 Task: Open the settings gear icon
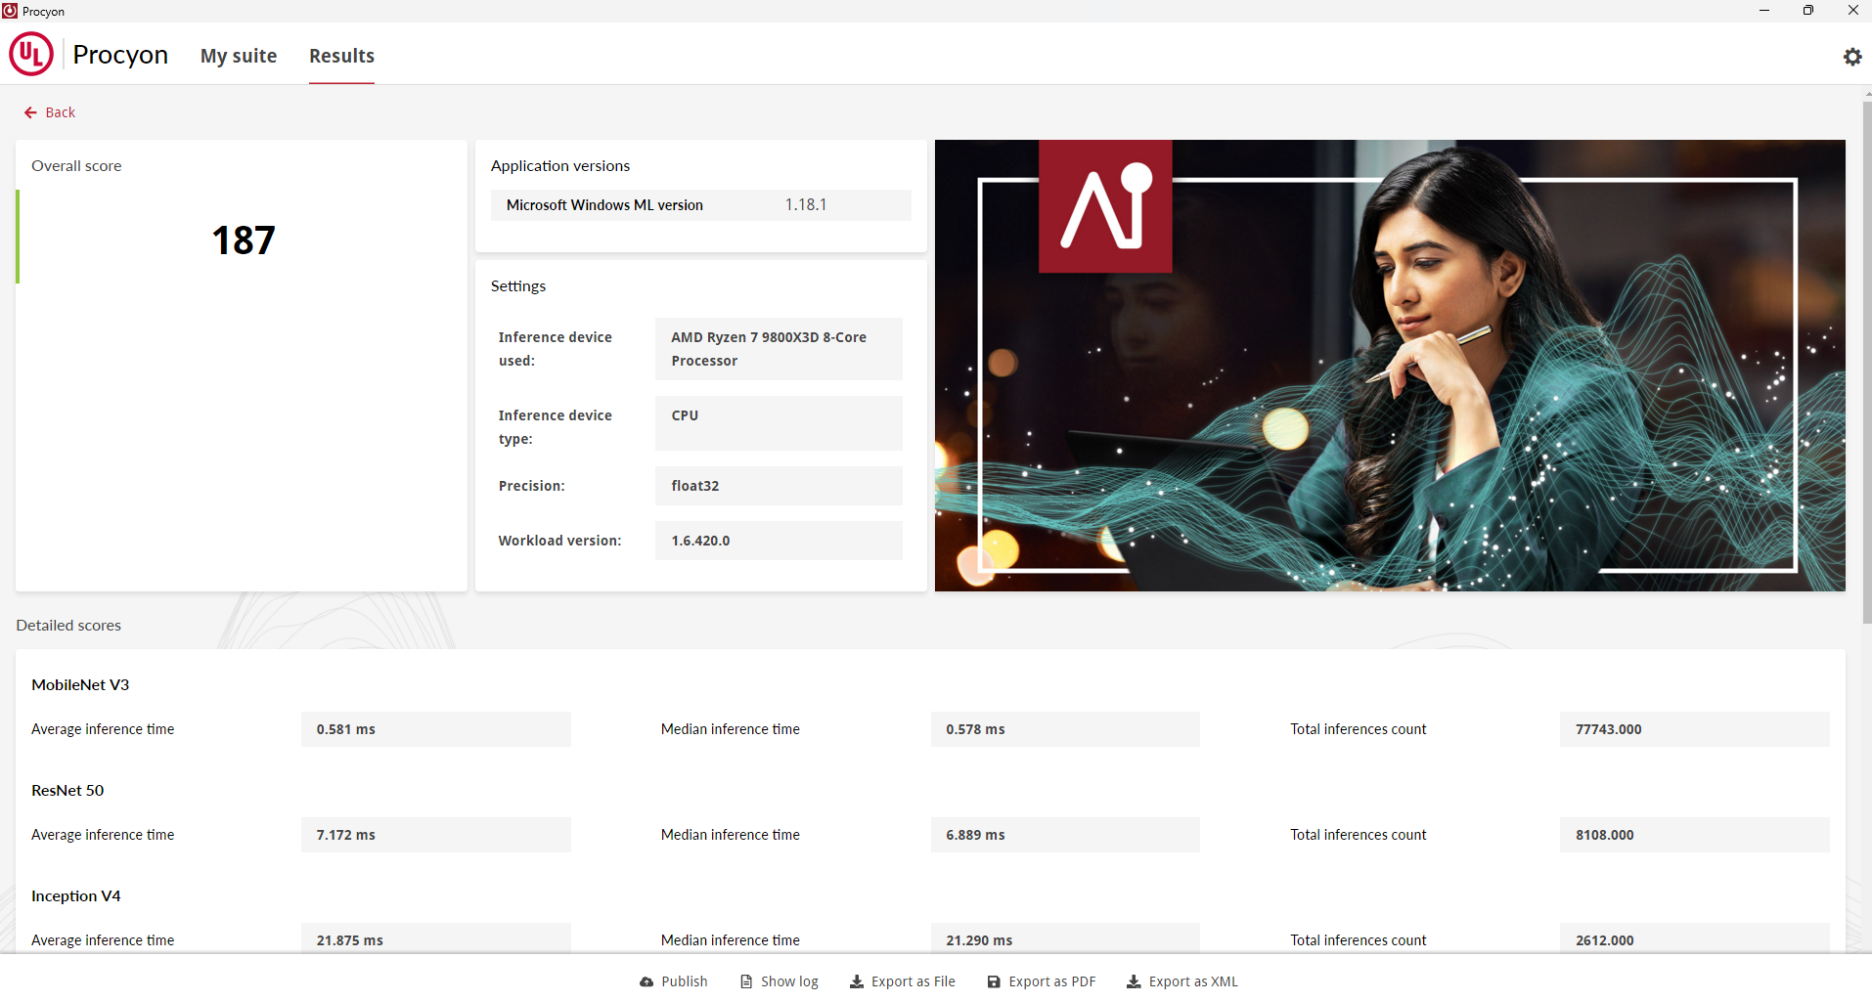click(x=1851, y=57)
